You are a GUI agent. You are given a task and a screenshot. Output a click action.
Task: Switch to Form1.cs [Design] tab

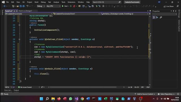click(x=25, y=11)
